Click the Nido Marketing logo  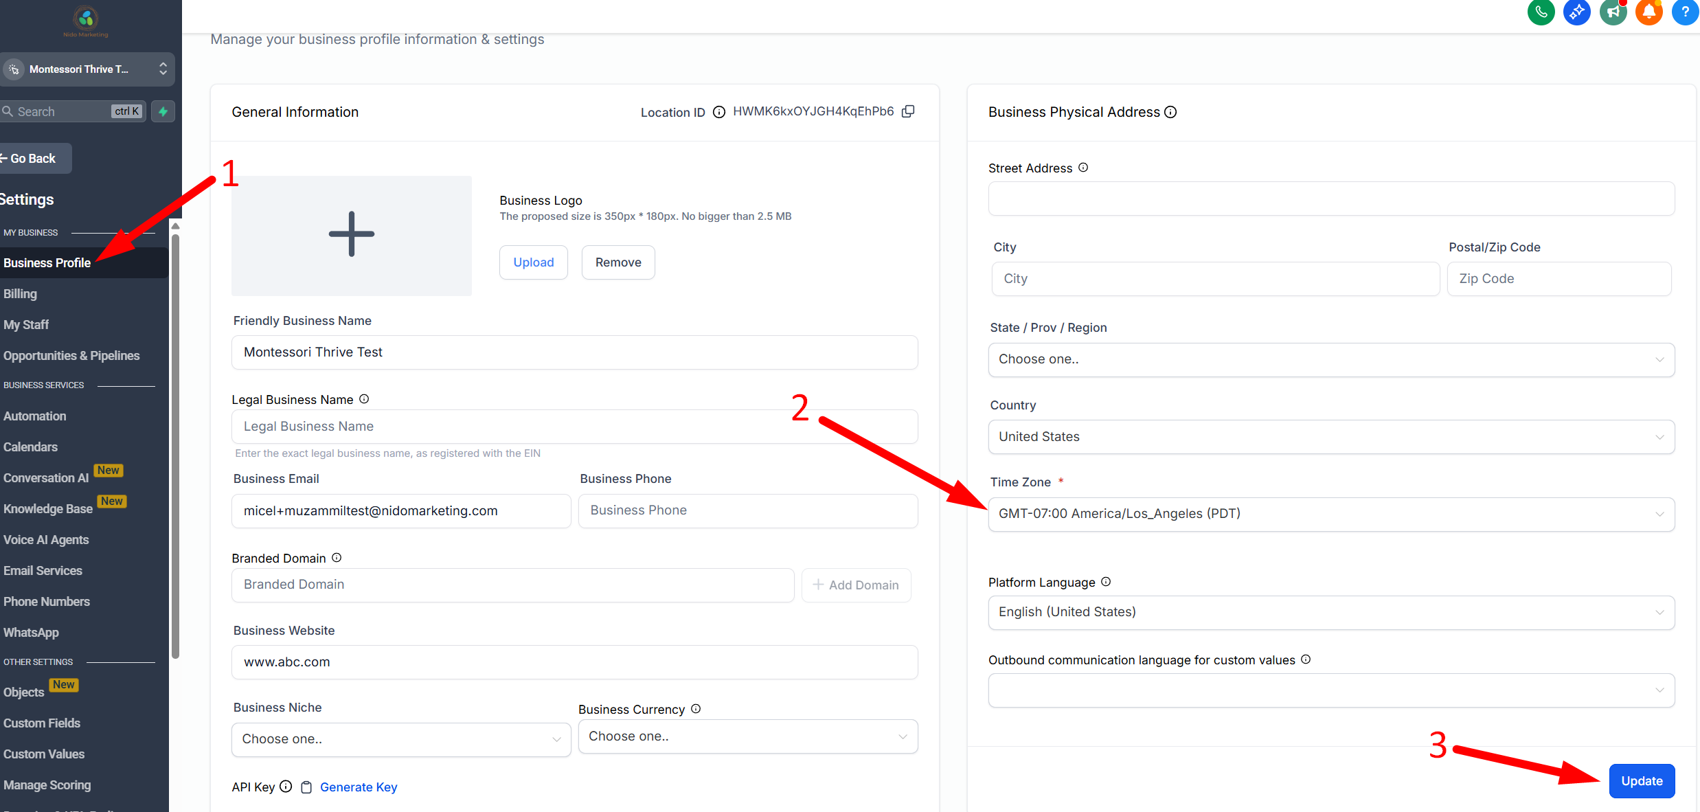(86, 21)
